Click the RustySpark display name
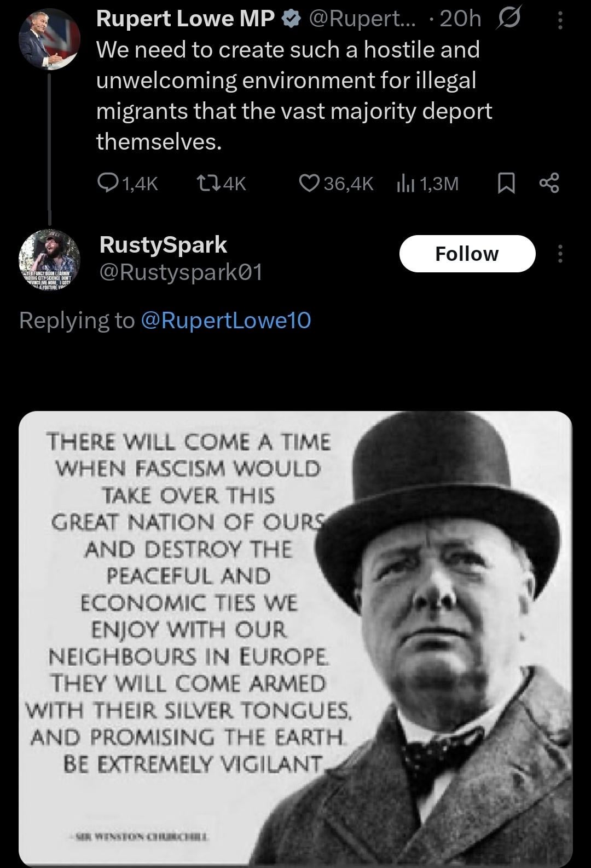 163,244
